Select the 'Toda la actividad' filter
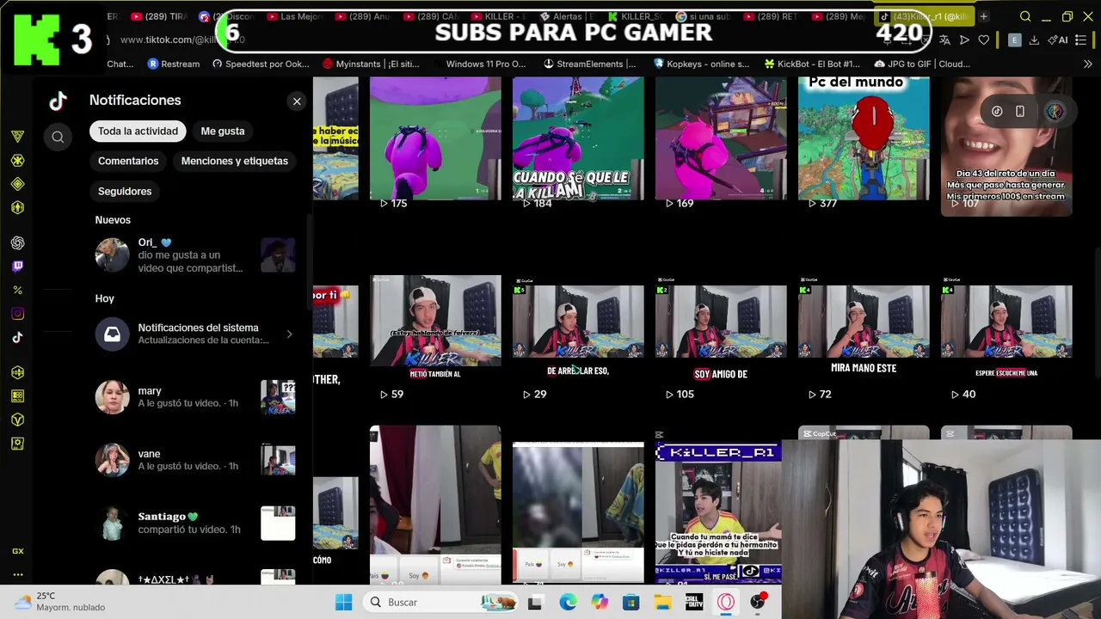The image size is (1101, 619). (x=138, y=131)
